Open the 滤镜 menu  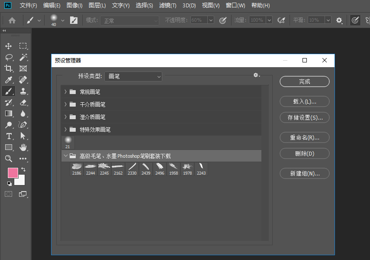pyautogui.click(x=167, y=5)
